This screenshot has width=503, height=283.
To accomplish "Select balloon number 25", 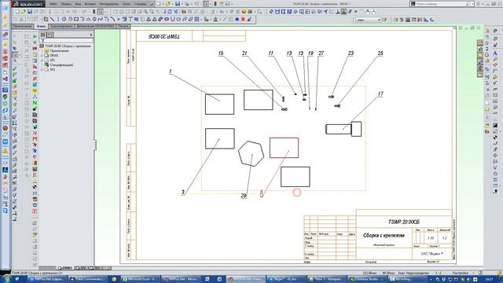I will point(380,53).
